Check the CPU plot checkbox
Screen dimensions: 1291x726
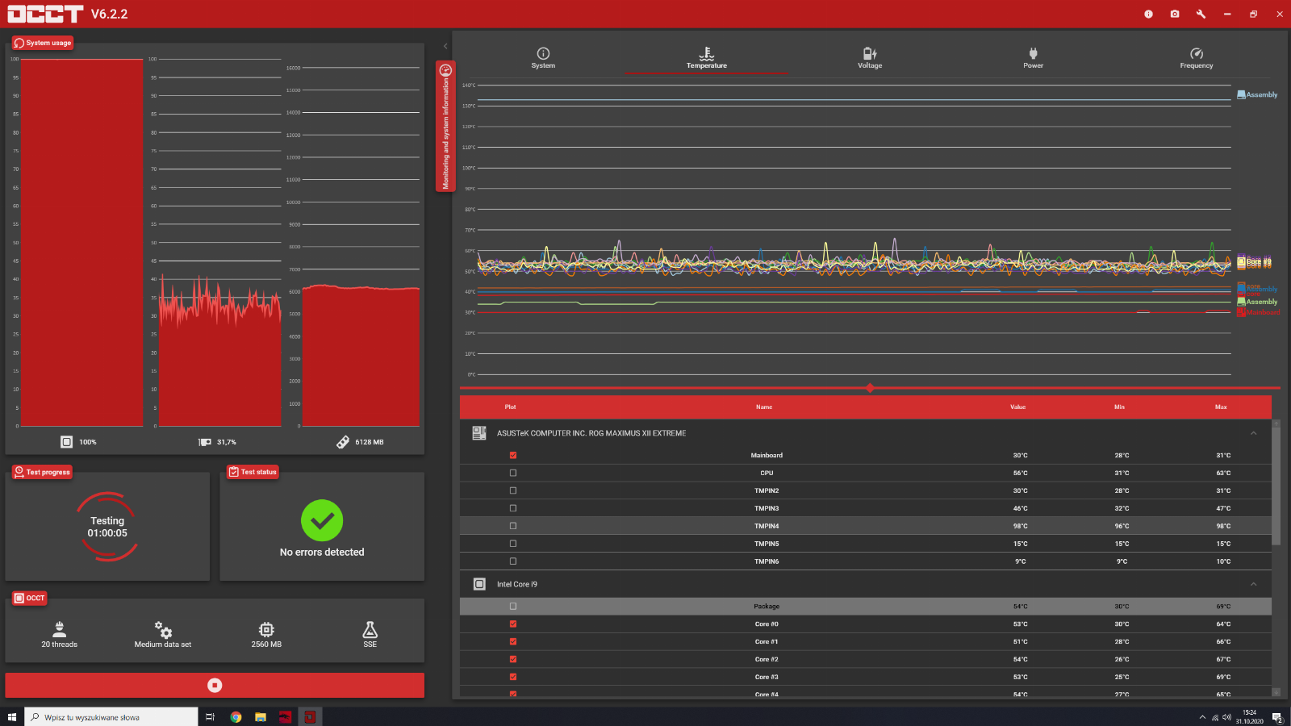513,473
